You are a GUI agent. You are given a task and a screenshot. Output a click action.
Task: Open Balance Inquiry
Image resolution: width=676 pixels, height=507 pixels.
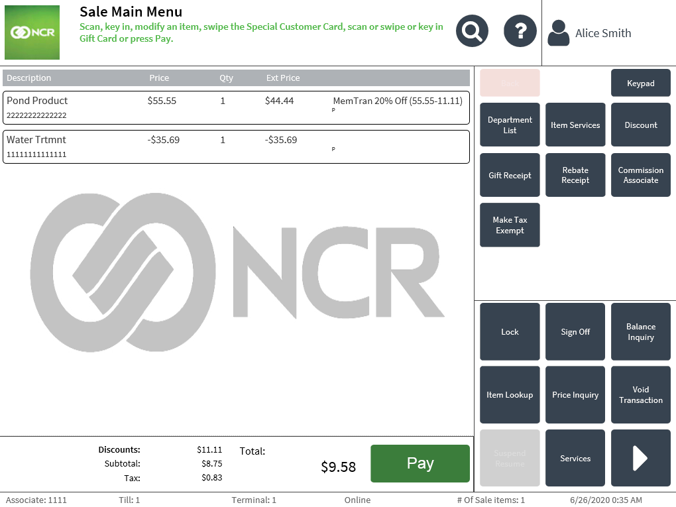pyautogui.click(x=641, y=331)
